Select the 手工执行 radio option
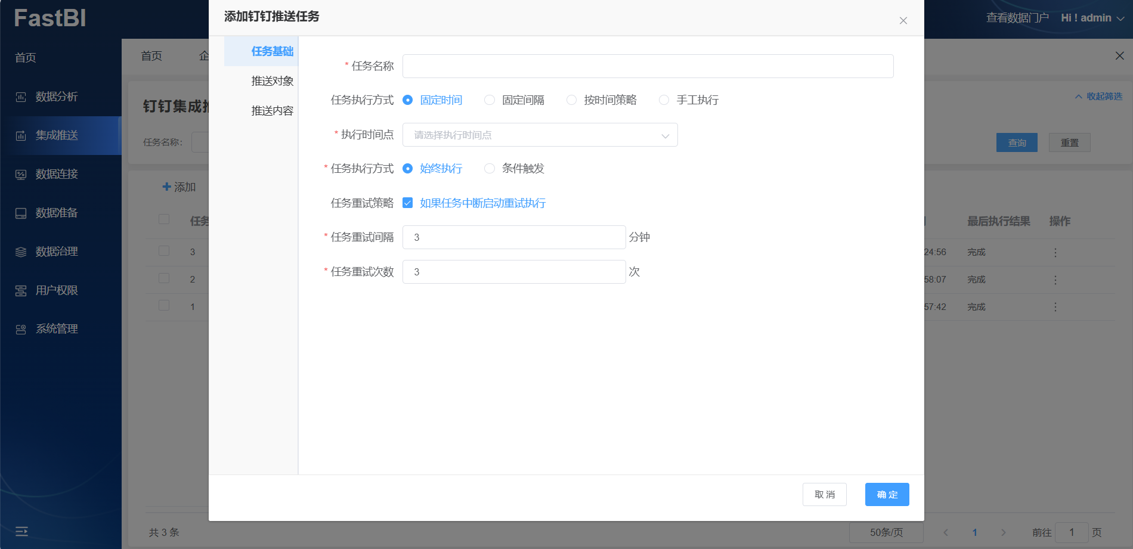1133x549 pixels. pos(664,100)
